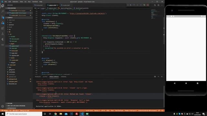Tap the Home button on the Android emulator
Image resolution: width=207 pixels, height=116 pixels.
(x=186, y=83)
